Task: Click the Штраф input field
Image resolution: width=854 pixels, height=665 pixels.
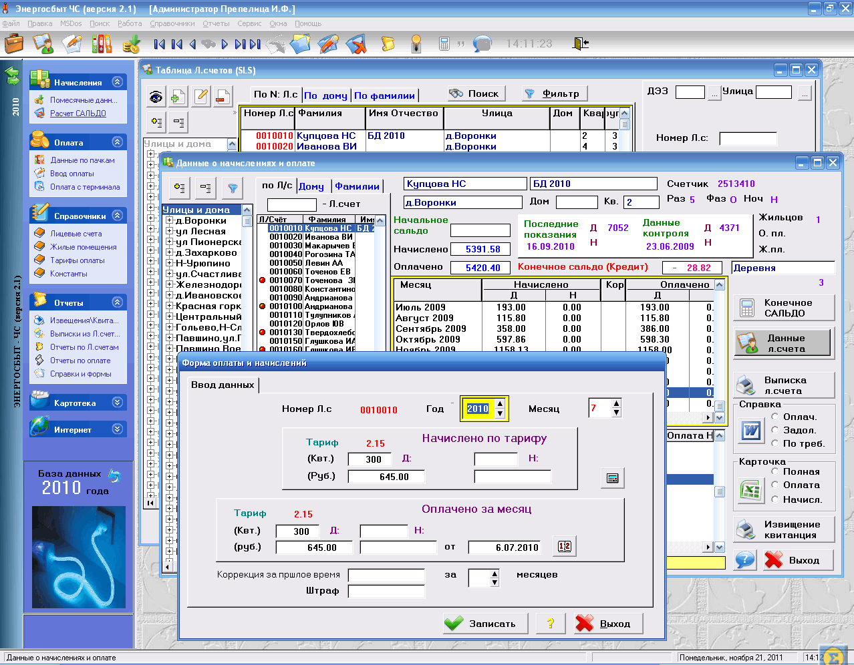Action: pyautogui.click(x=386, y=591)
